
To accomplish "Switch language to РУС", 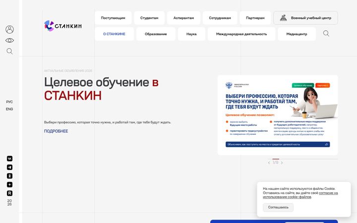I will point(9,102).
